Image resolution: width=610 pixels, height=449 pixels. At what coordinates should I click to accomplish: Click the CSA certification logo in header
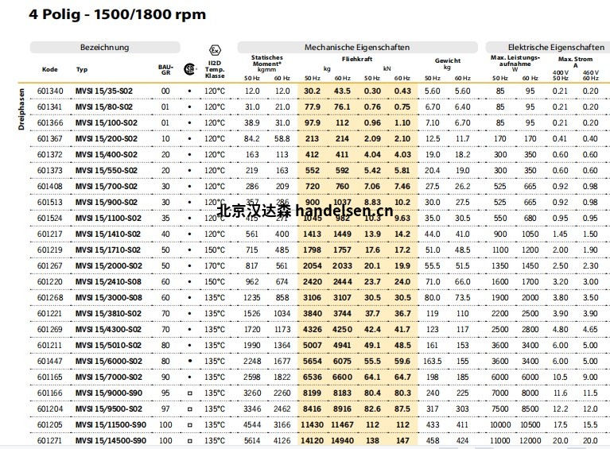click(189, 68)
